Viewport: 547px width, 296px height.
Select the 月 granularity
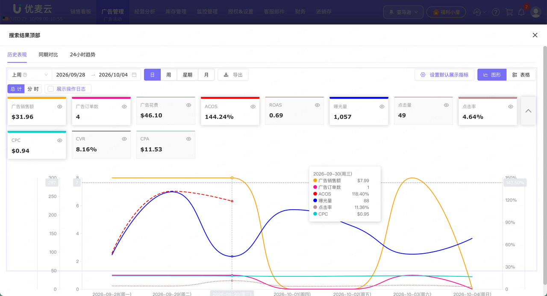[x=206, y=75]
